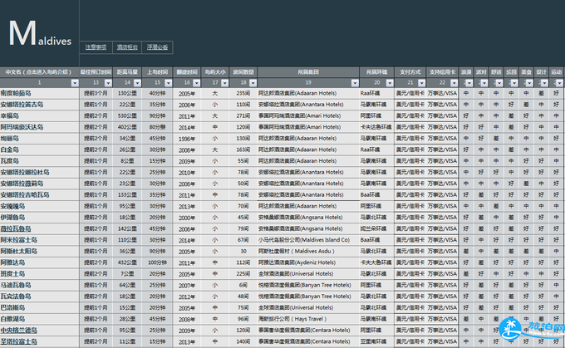Open filter dropdown for column 17 (岛屿大小)
Screen dimensions: 565x348
(x=225, y=83)
